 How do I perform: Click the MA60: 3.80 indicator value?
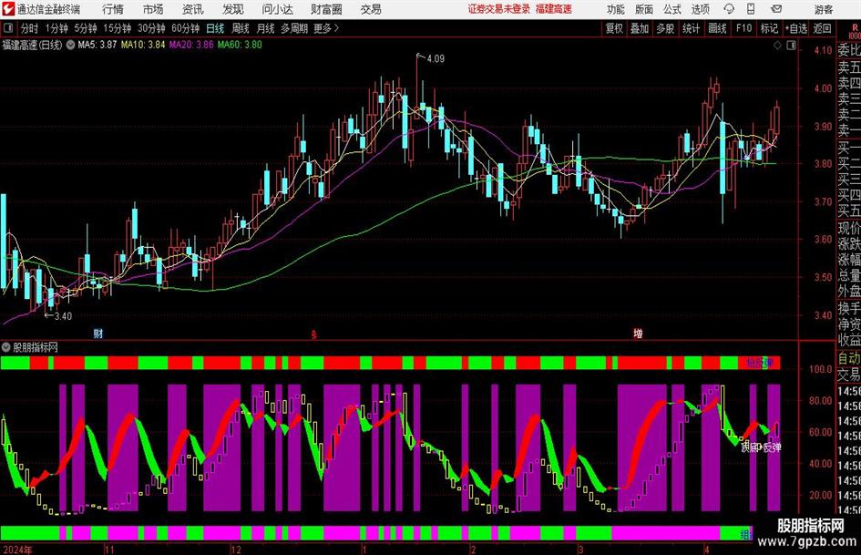(240, 45)
